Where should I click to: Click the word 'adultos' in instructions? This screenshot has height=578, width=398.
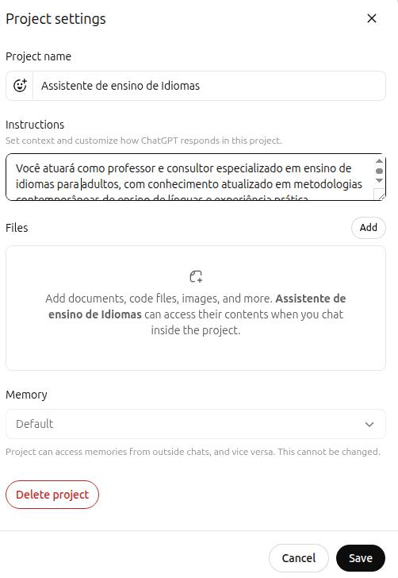(100, 184)
